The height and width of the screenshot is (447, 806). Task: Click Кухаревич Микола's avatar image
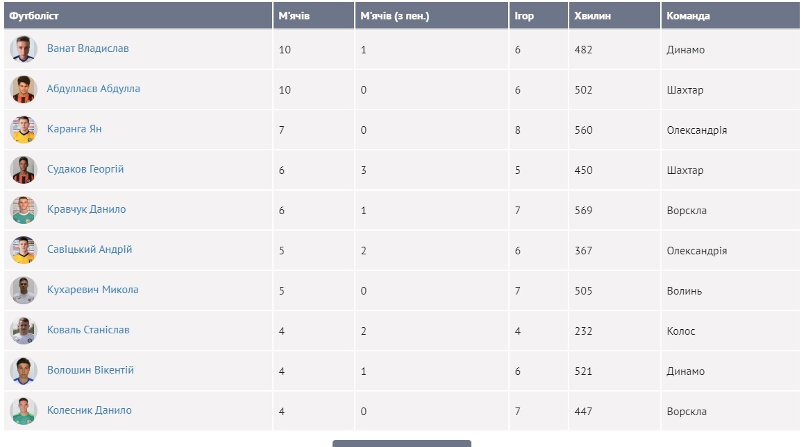pos(24,290)
